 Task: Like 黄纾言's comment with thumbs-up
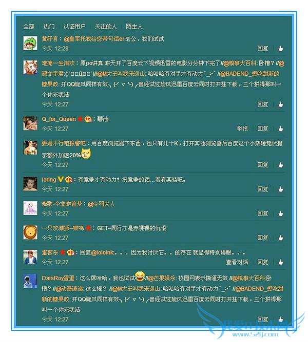280,49
